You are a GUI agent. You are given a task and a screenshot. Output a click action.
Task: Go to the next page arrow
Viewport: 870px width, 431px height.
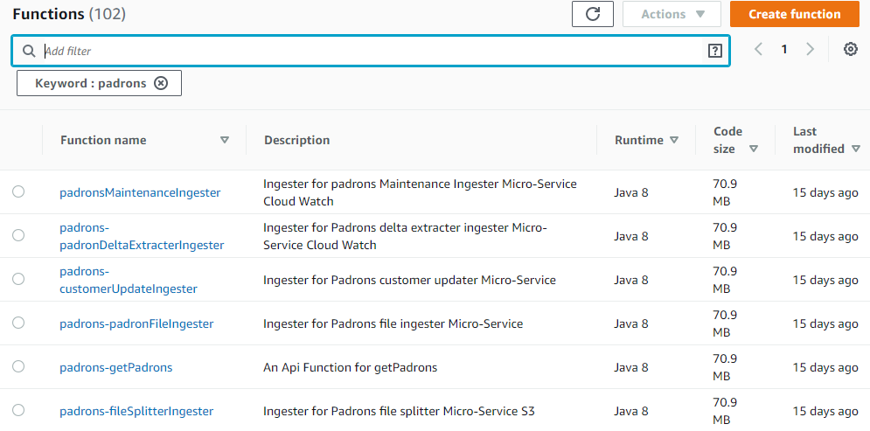[810, 50]
